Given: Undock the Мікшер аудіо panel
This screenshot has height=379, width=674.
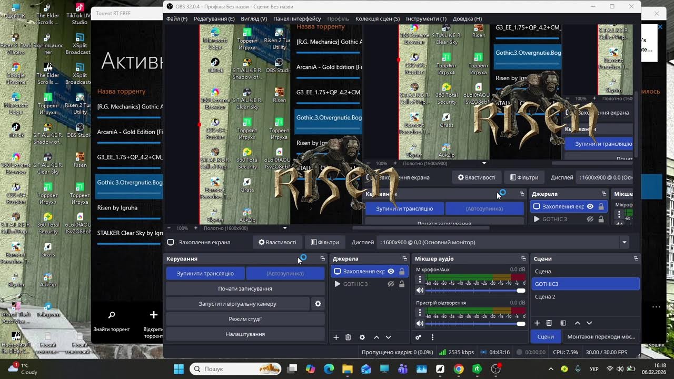Looking at the screenshot, I should point(523,259).
